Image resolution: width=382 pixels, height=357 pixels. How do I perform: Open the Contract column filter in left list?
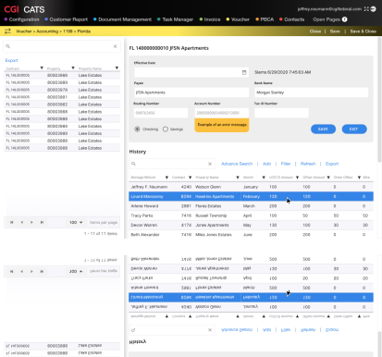42,68
